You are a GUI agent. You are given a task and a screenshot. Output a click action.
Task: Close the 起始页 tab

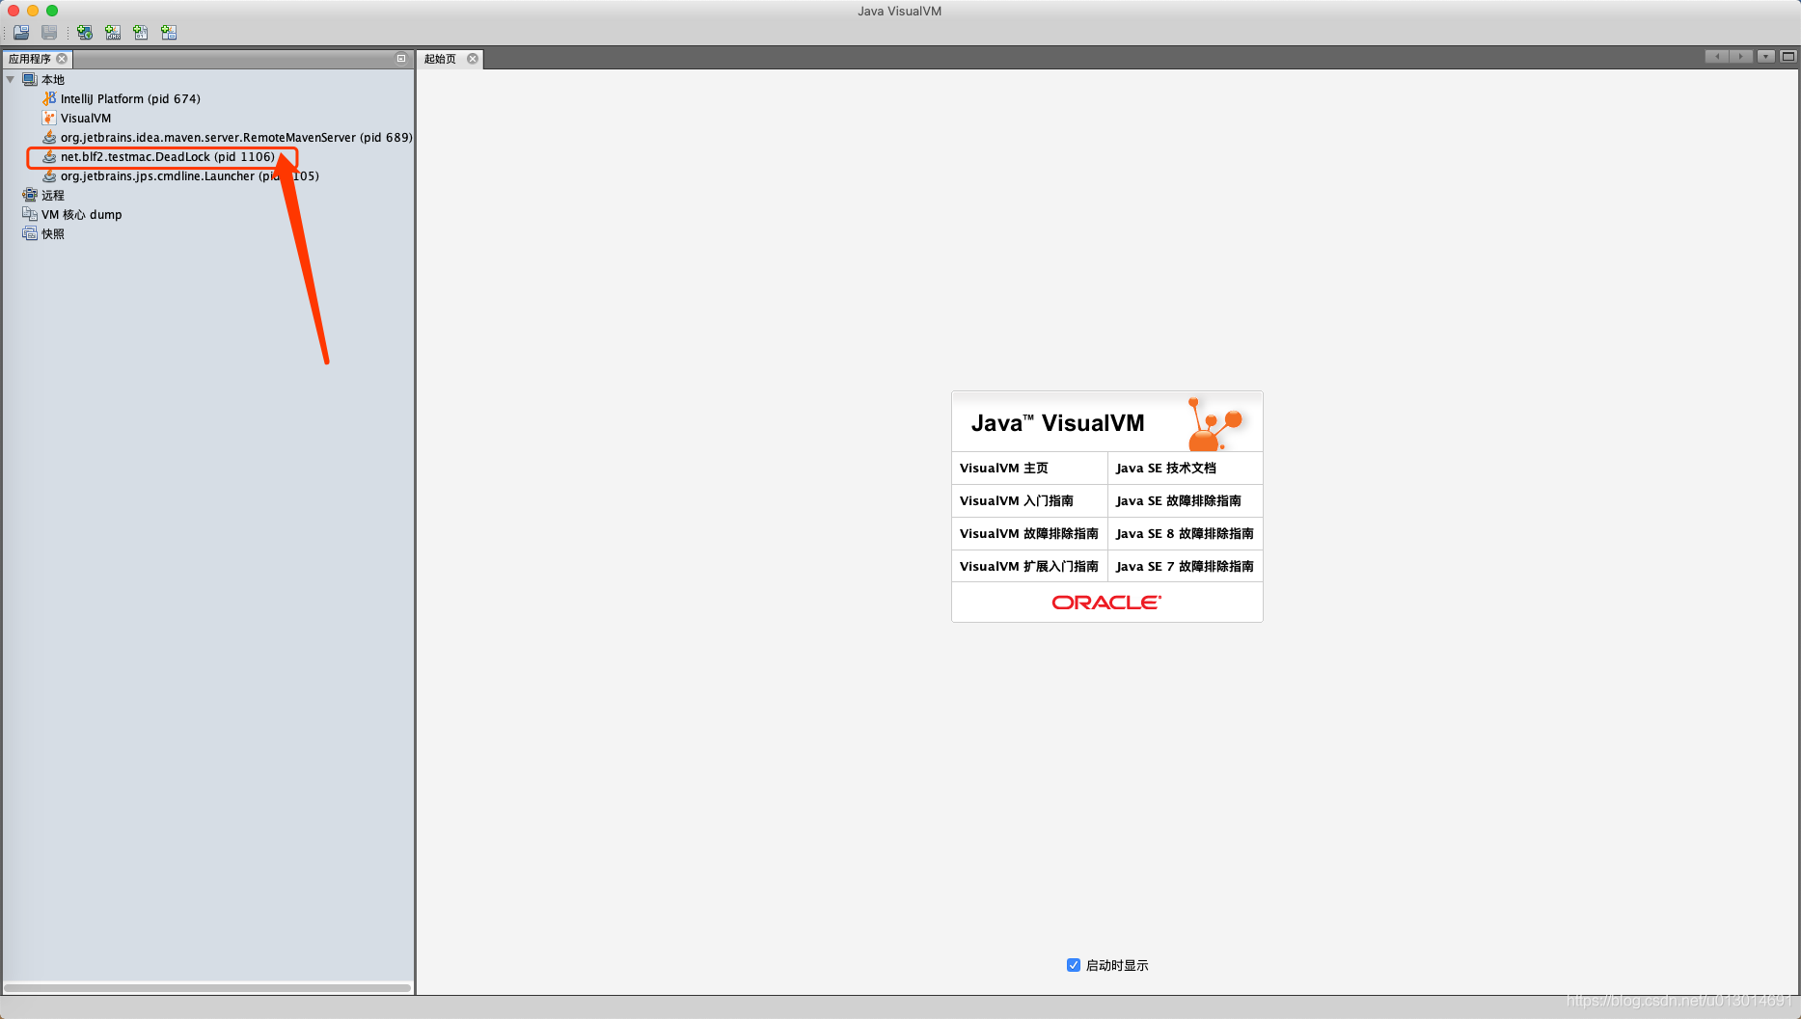pyautogui.click(x=473, y=59)
